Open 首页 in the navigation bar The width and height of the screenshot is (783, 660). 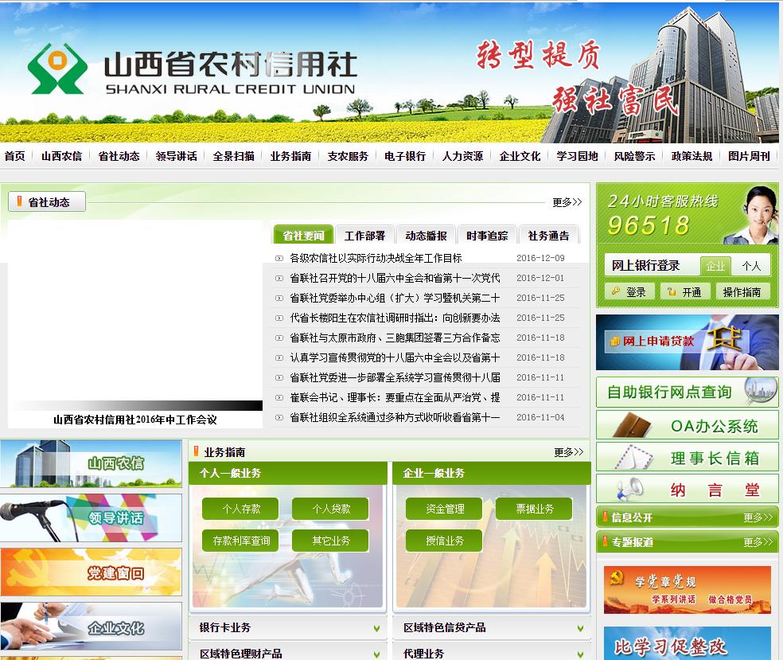(15, 156)
